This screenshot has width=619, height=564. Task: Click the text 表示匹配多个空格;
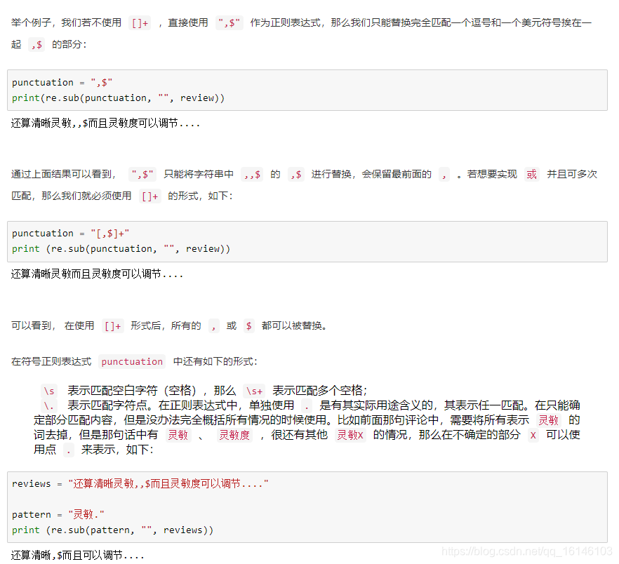pyautogui.click(x=320, y=391)
